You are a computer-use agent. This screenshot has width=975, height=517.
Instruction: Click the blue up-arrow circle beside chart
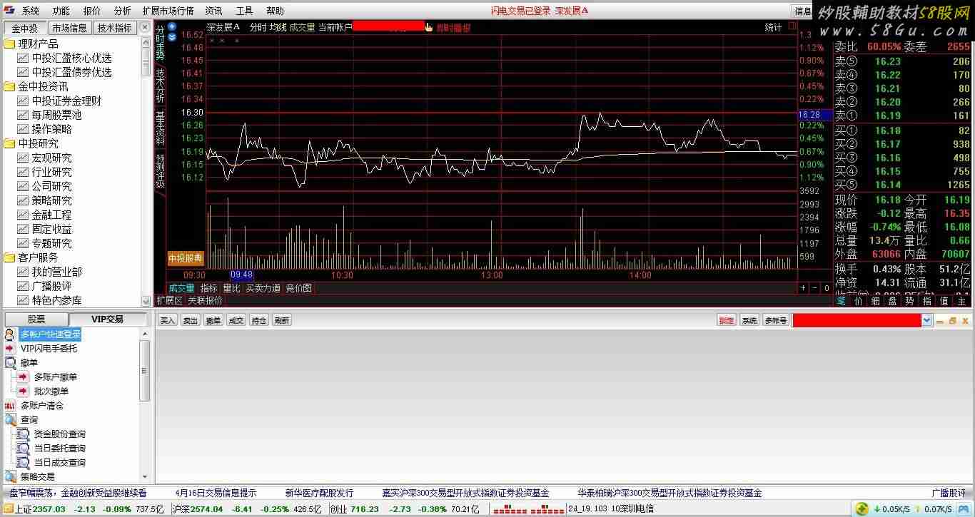click(171, 27)
